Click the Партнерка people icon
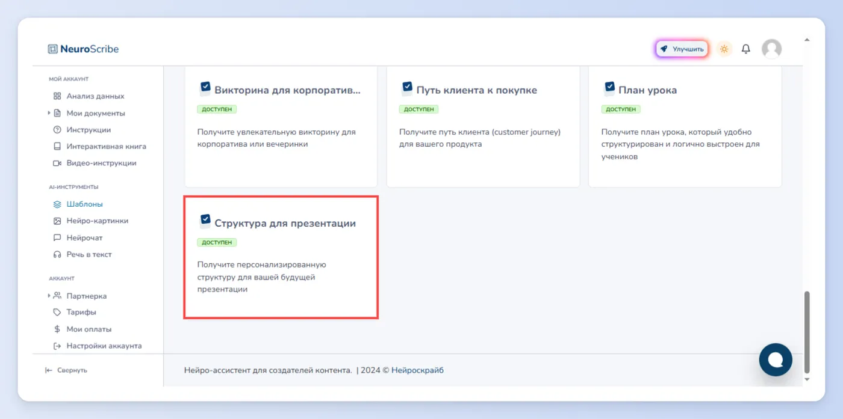 pyautogui.click(x=57, y=296)
